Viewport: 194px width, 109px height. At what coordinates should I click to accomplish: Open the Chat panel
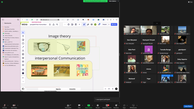coord(79,106)
